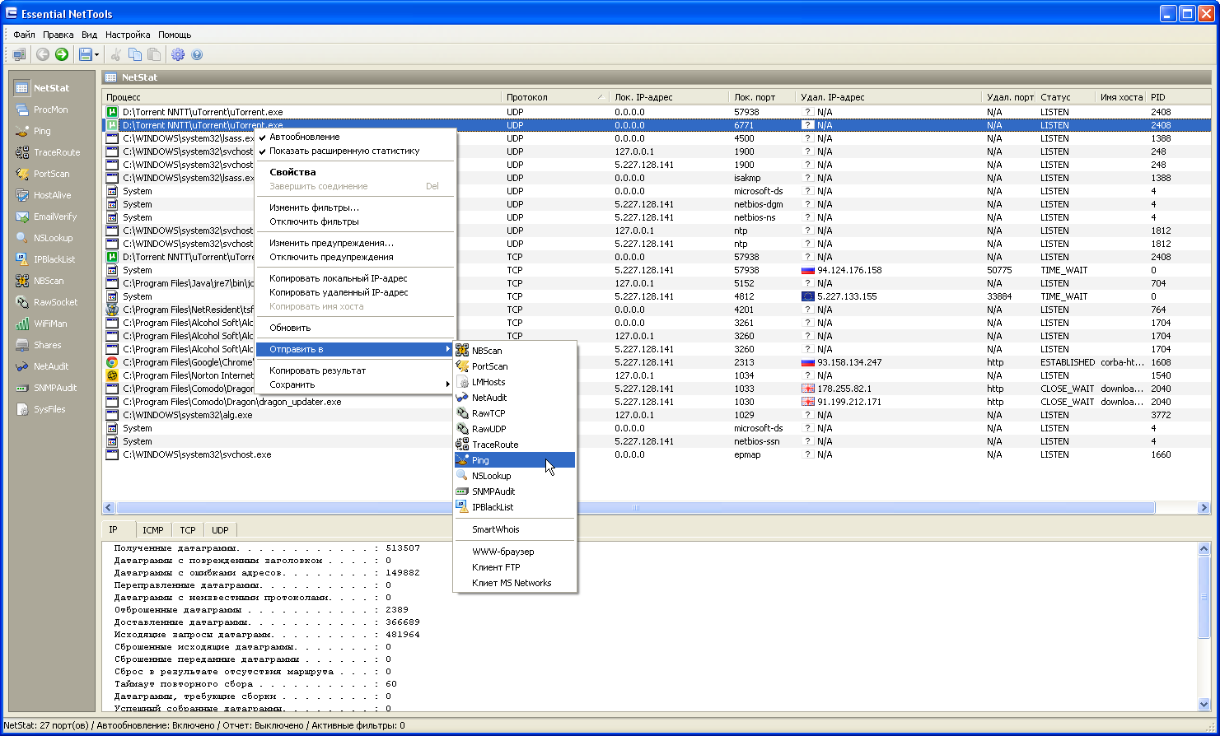
Task: Send to LMHosts in submenu
Action: pyautogui.click(x=515, y=382)
